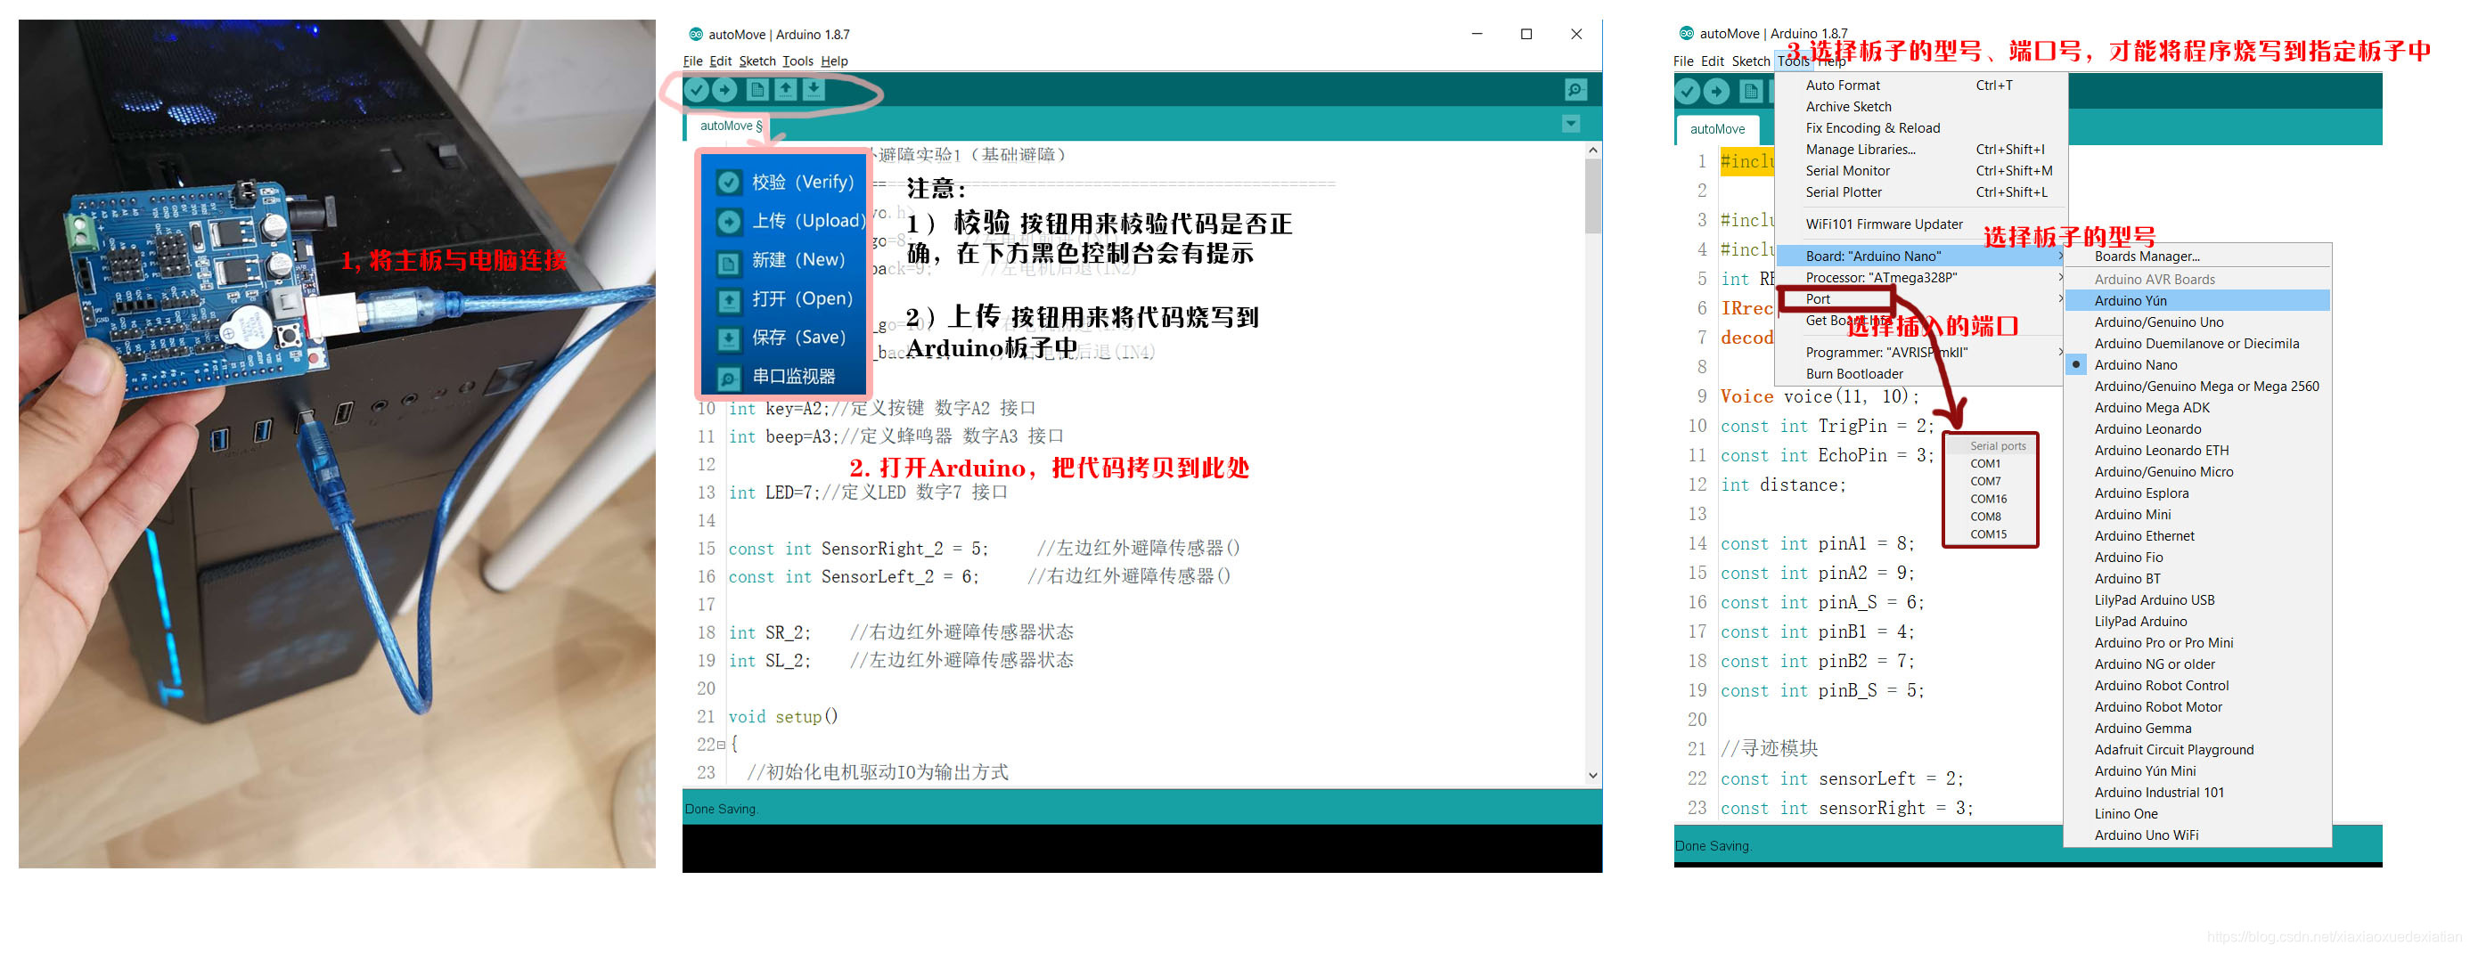The width and height of the screenshot is (2470, 953).
Task: Select Arduino Mega ADK board option
Action: click(x=2196, y=407)
